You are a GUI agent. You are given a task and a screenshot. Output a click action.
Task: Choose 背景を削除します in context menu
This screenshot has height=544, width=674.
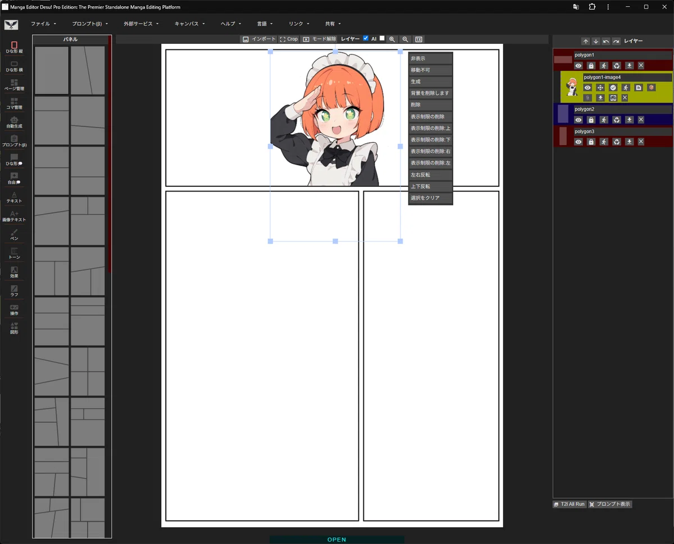point(430,93)
